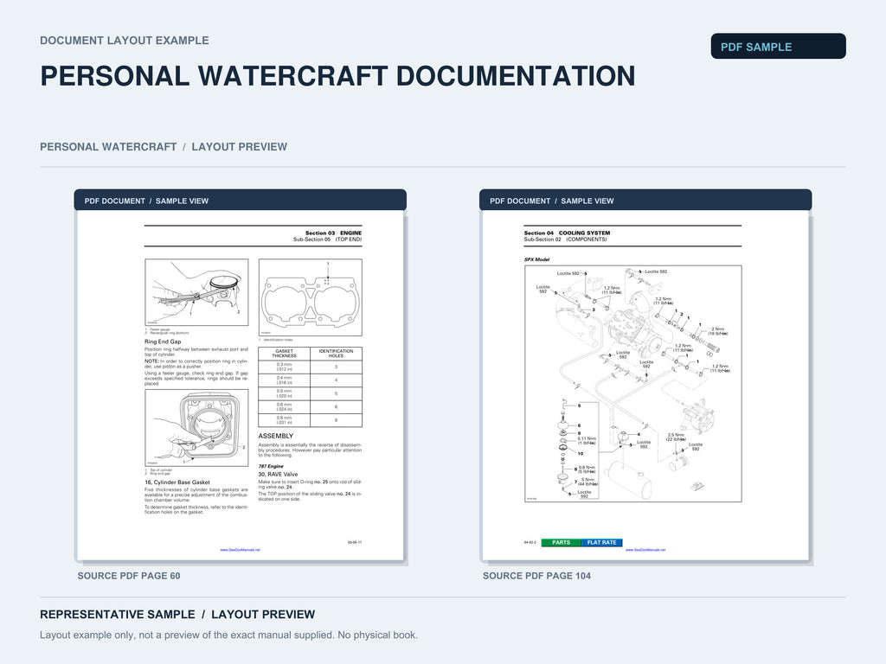Image resolution: width=886 pixels, height=664 pixels.
Task: Click the PERSONAL WATERCRAFT breadcrumb text
Action: coord(108,147)
